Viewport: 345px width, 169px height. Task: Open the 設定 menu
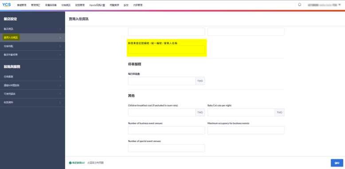(x=126, y=5)
